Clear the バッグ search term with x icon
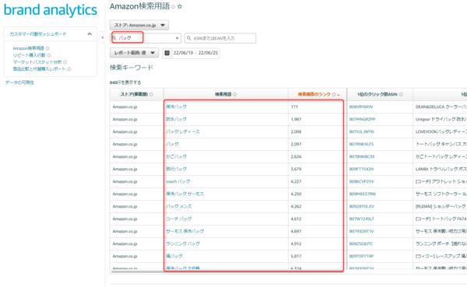 coord(177,38)
